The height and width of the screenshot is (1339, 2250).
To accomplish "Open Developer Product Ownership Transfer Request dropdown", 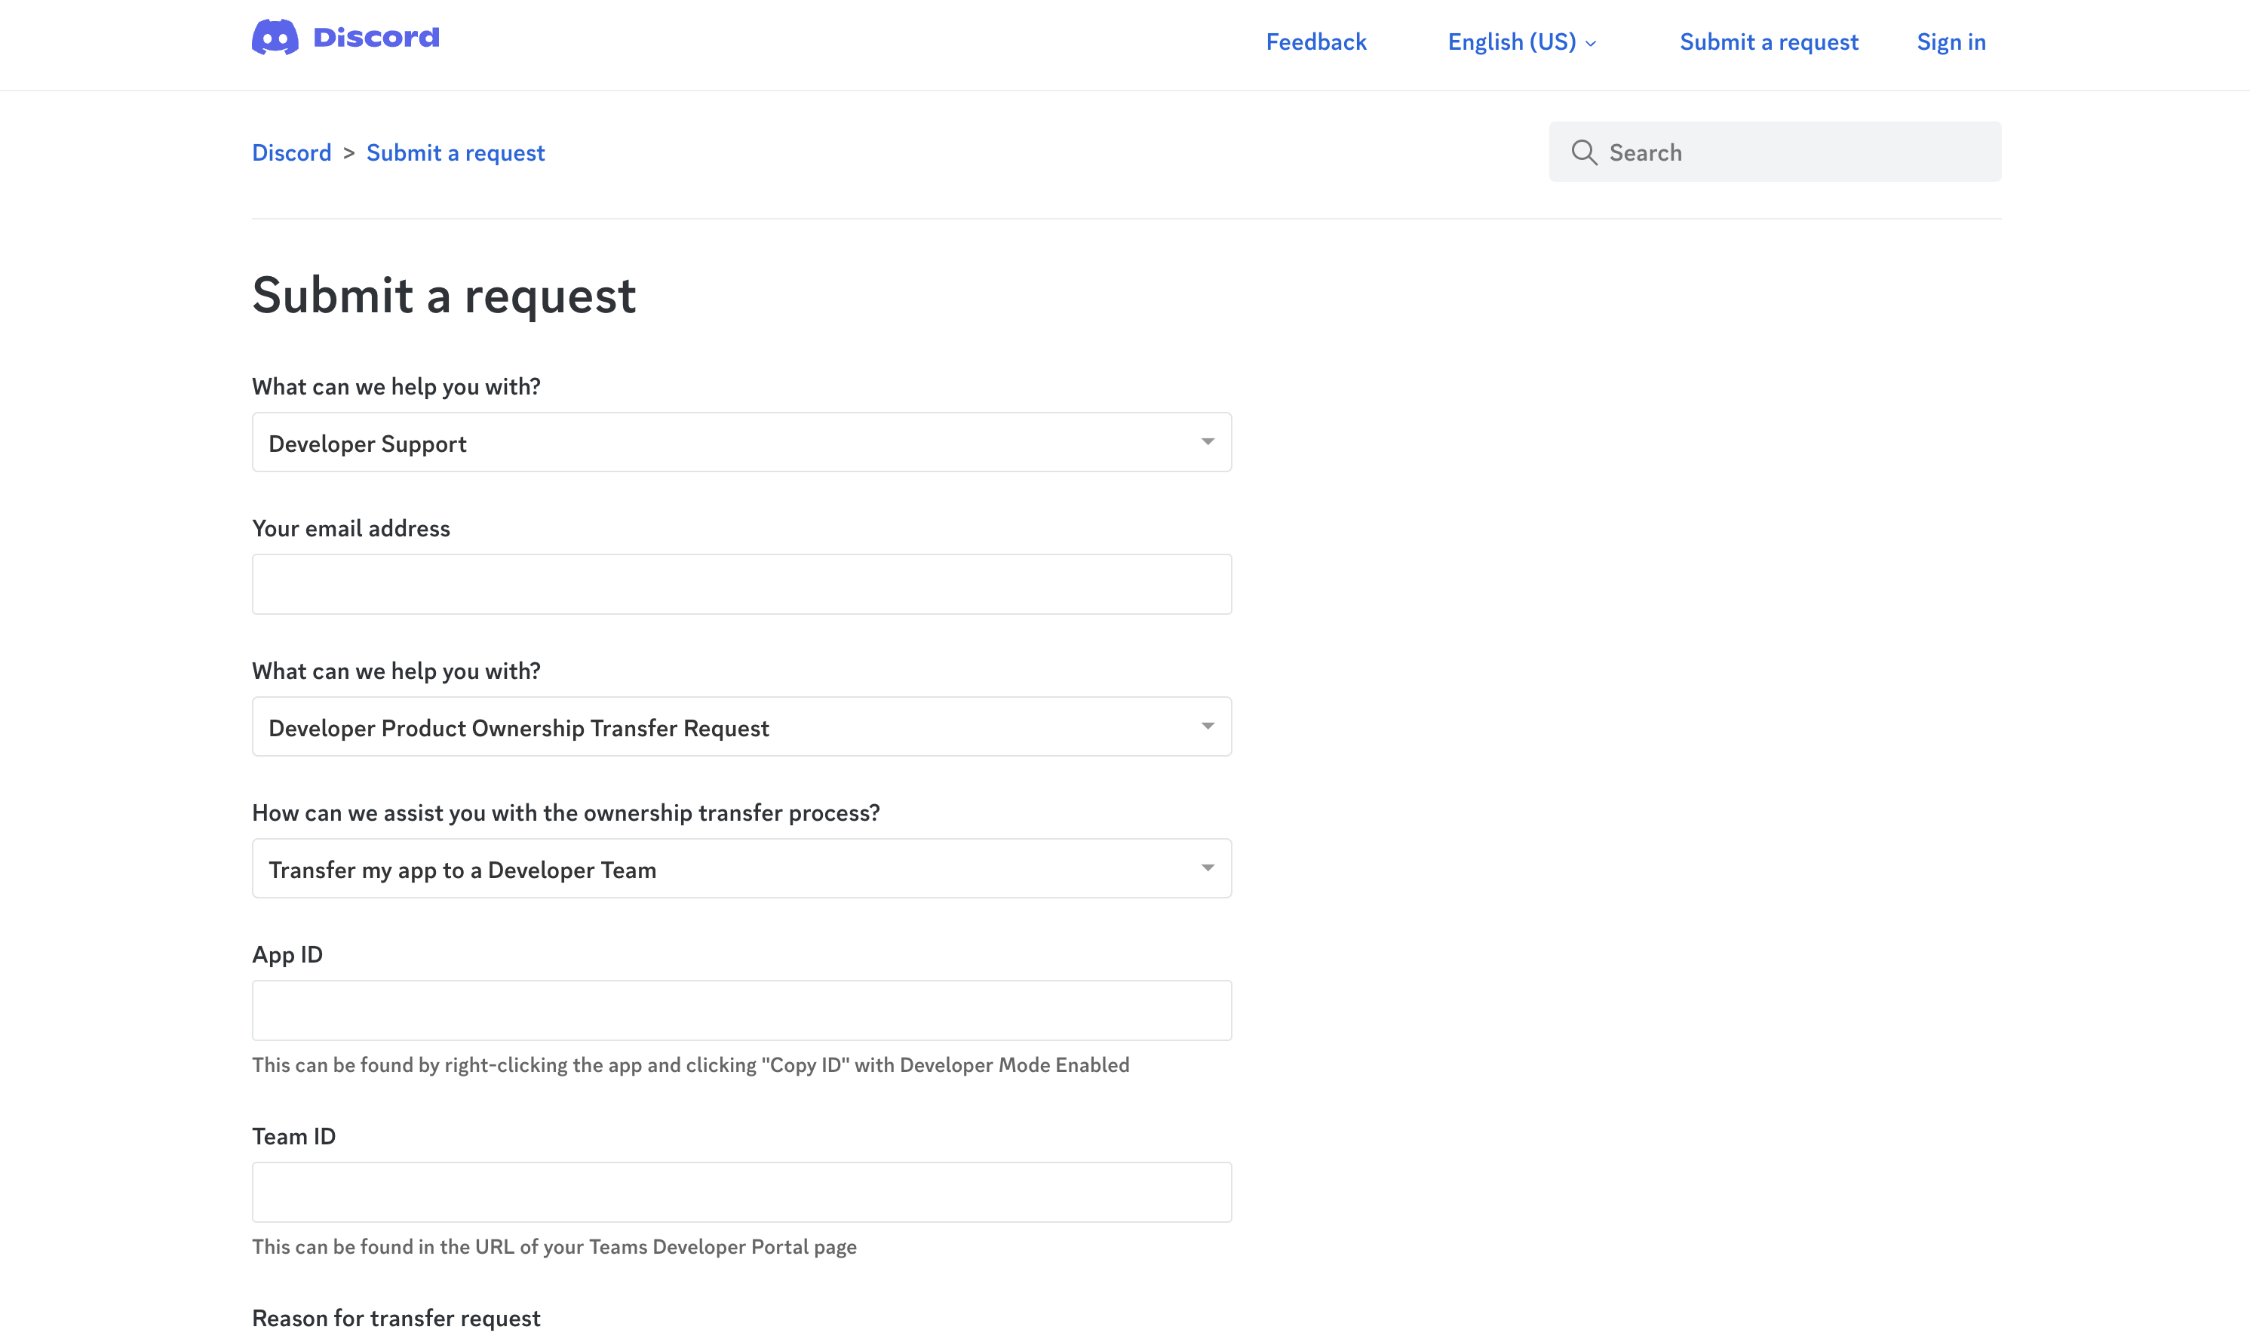I will pos(741,726).
